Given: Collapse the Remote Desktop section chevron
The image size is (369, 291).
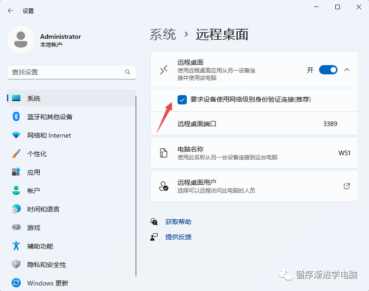Looking at the screenshot, I should [x=347, y=70].
